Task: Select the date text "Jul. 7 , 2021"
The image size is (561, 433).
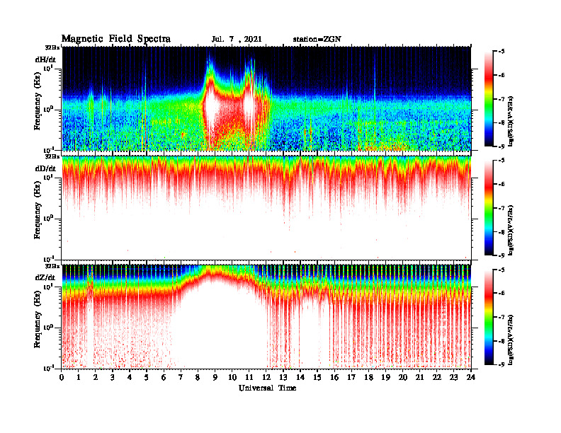Action: click(237, 39)
